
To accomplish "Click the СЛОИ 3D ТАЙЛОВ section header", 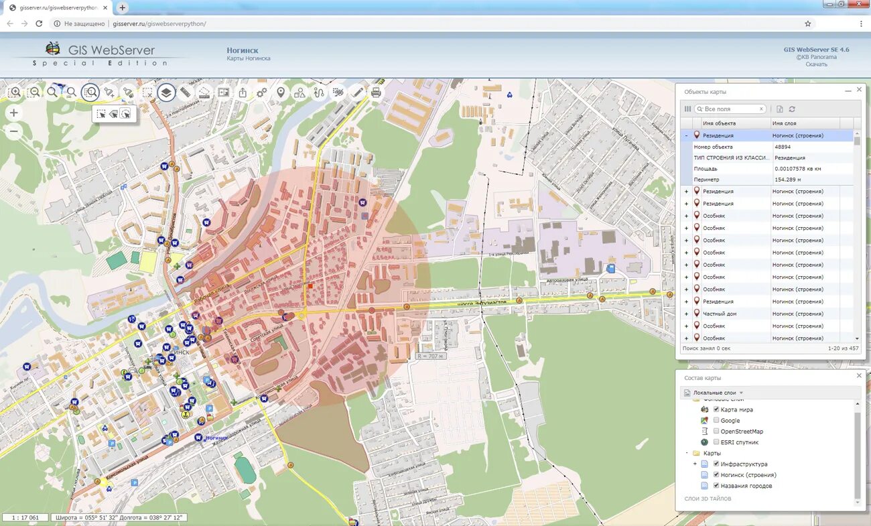I will click(x=708, y=499).
